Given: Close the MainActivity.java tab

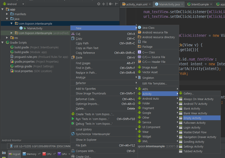Looking at the screenshot, I should click(182, 4).
